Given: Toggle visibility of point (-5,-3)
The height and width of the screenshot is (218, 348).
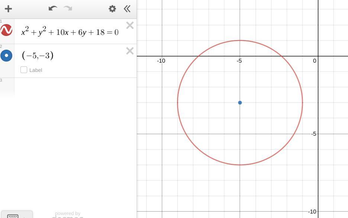Looking at the screenshot, I should point(6,55).
